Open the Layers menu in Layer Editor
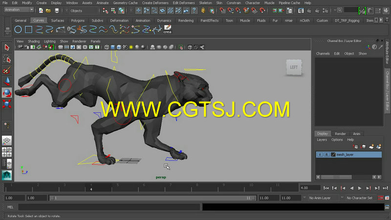This screenshot has width=391, height=220. click(x=322, y=140)
